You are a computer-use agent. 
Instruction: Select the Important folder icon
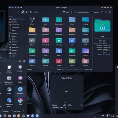click(45, 40)
